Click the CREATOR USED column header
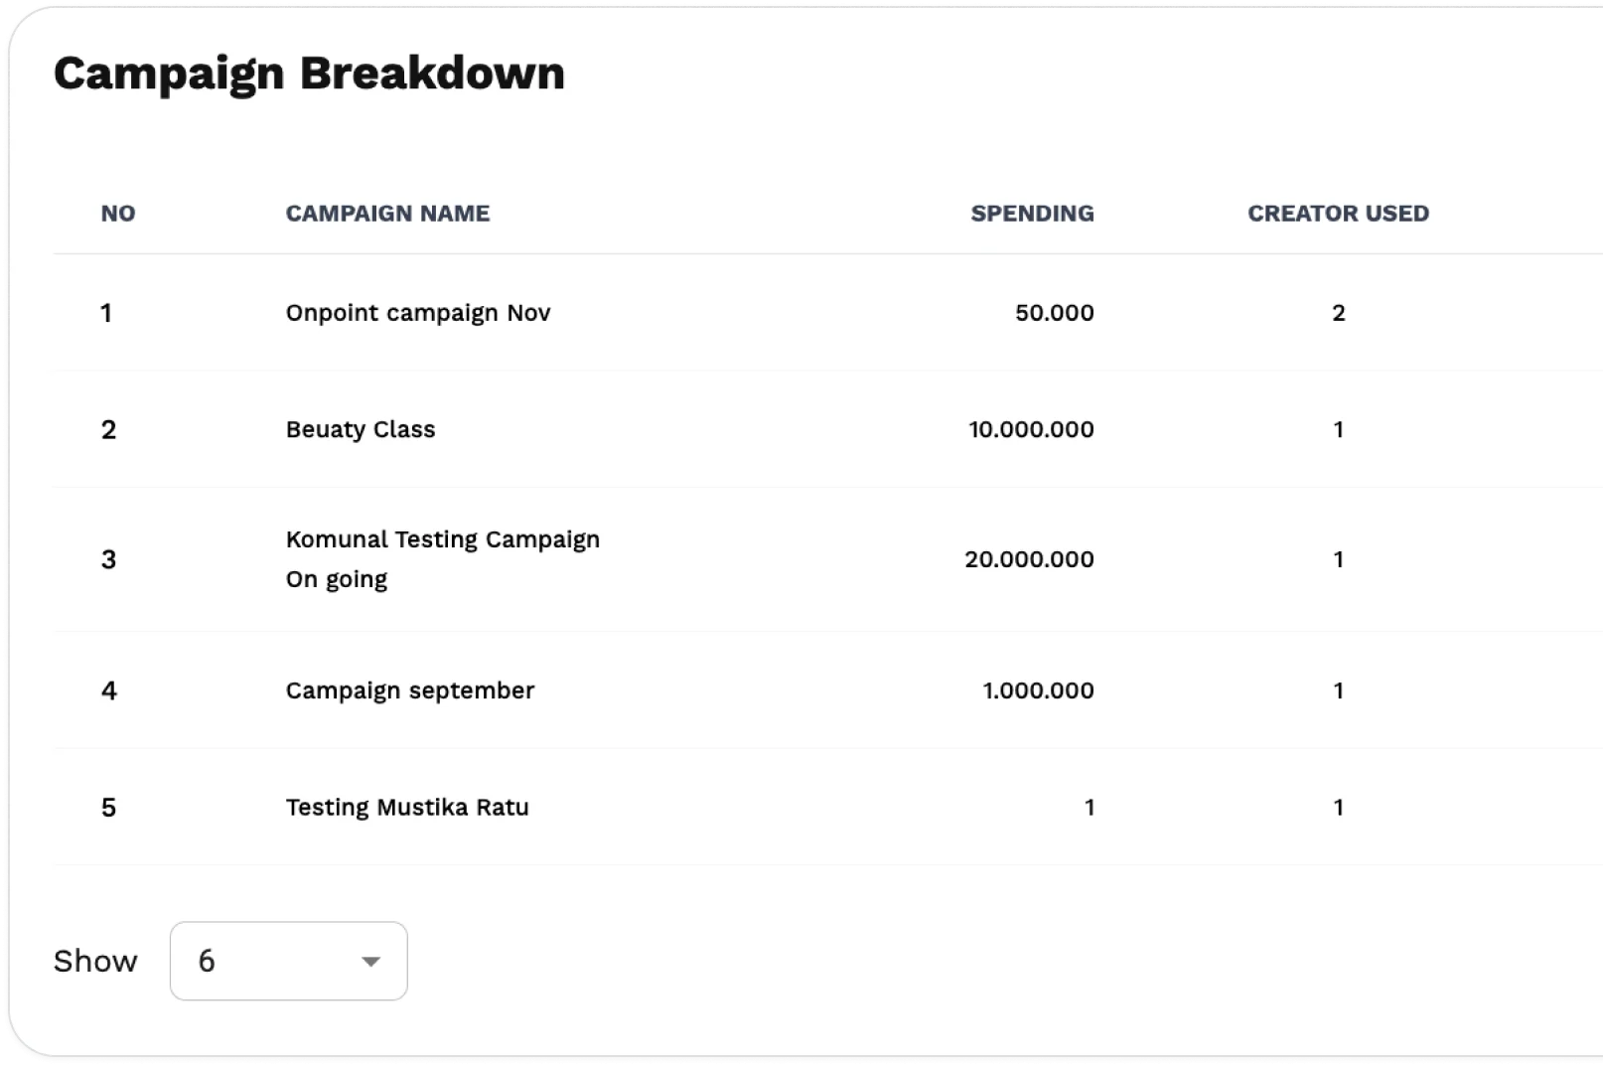 click(1338, 214)
